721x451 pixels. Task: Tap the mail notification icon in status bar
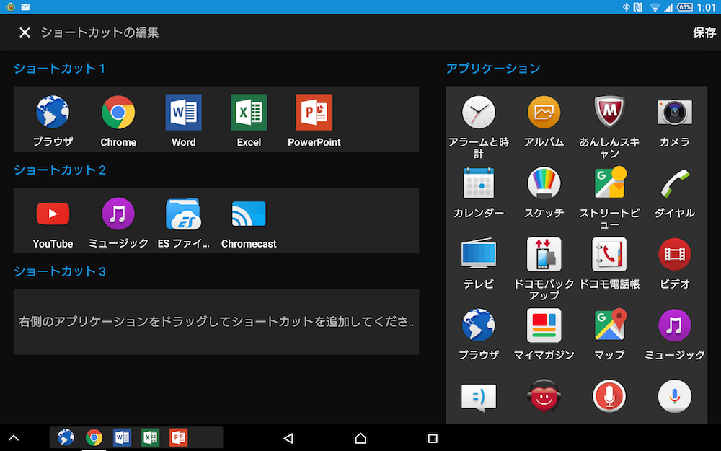click(25, 7)
